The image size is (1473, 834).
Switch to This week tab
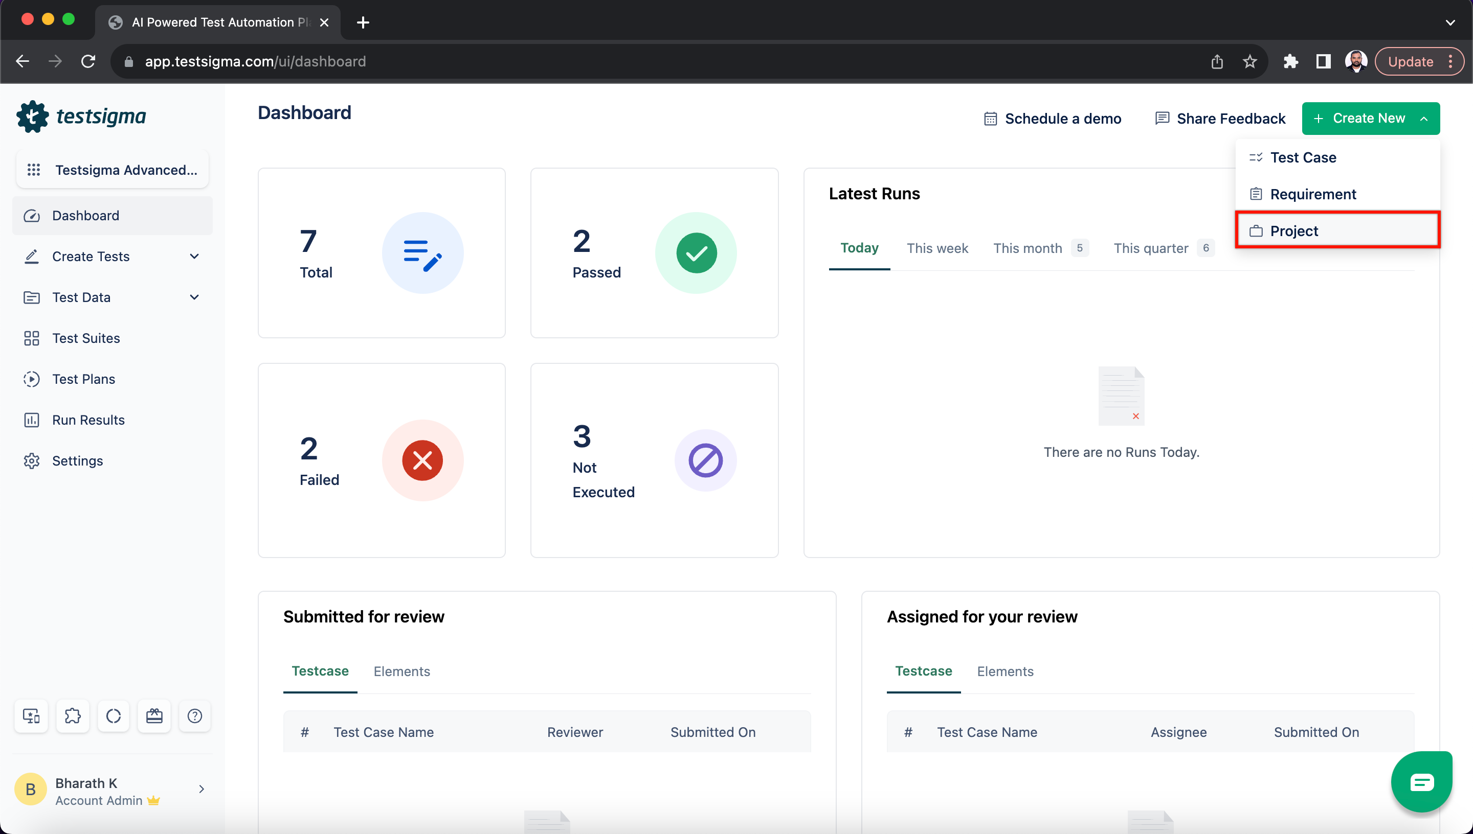tap(937, 248)
